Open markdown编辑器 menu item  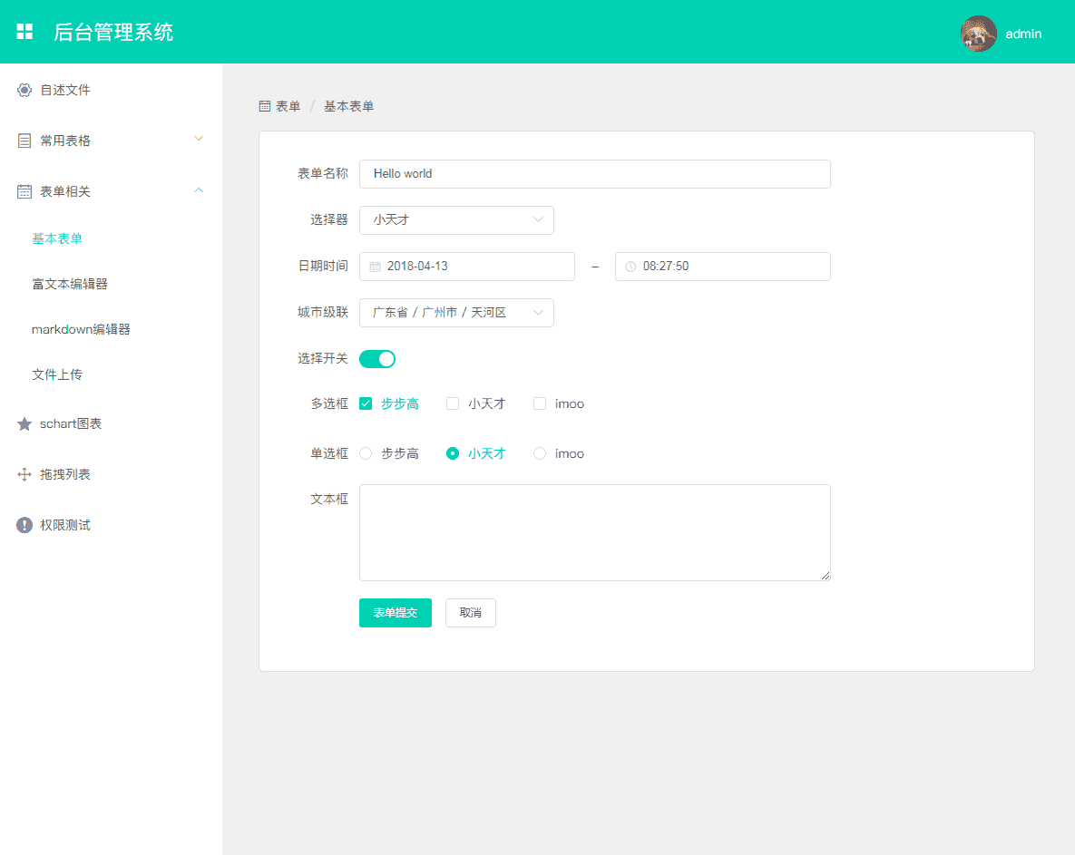[81, 330]
